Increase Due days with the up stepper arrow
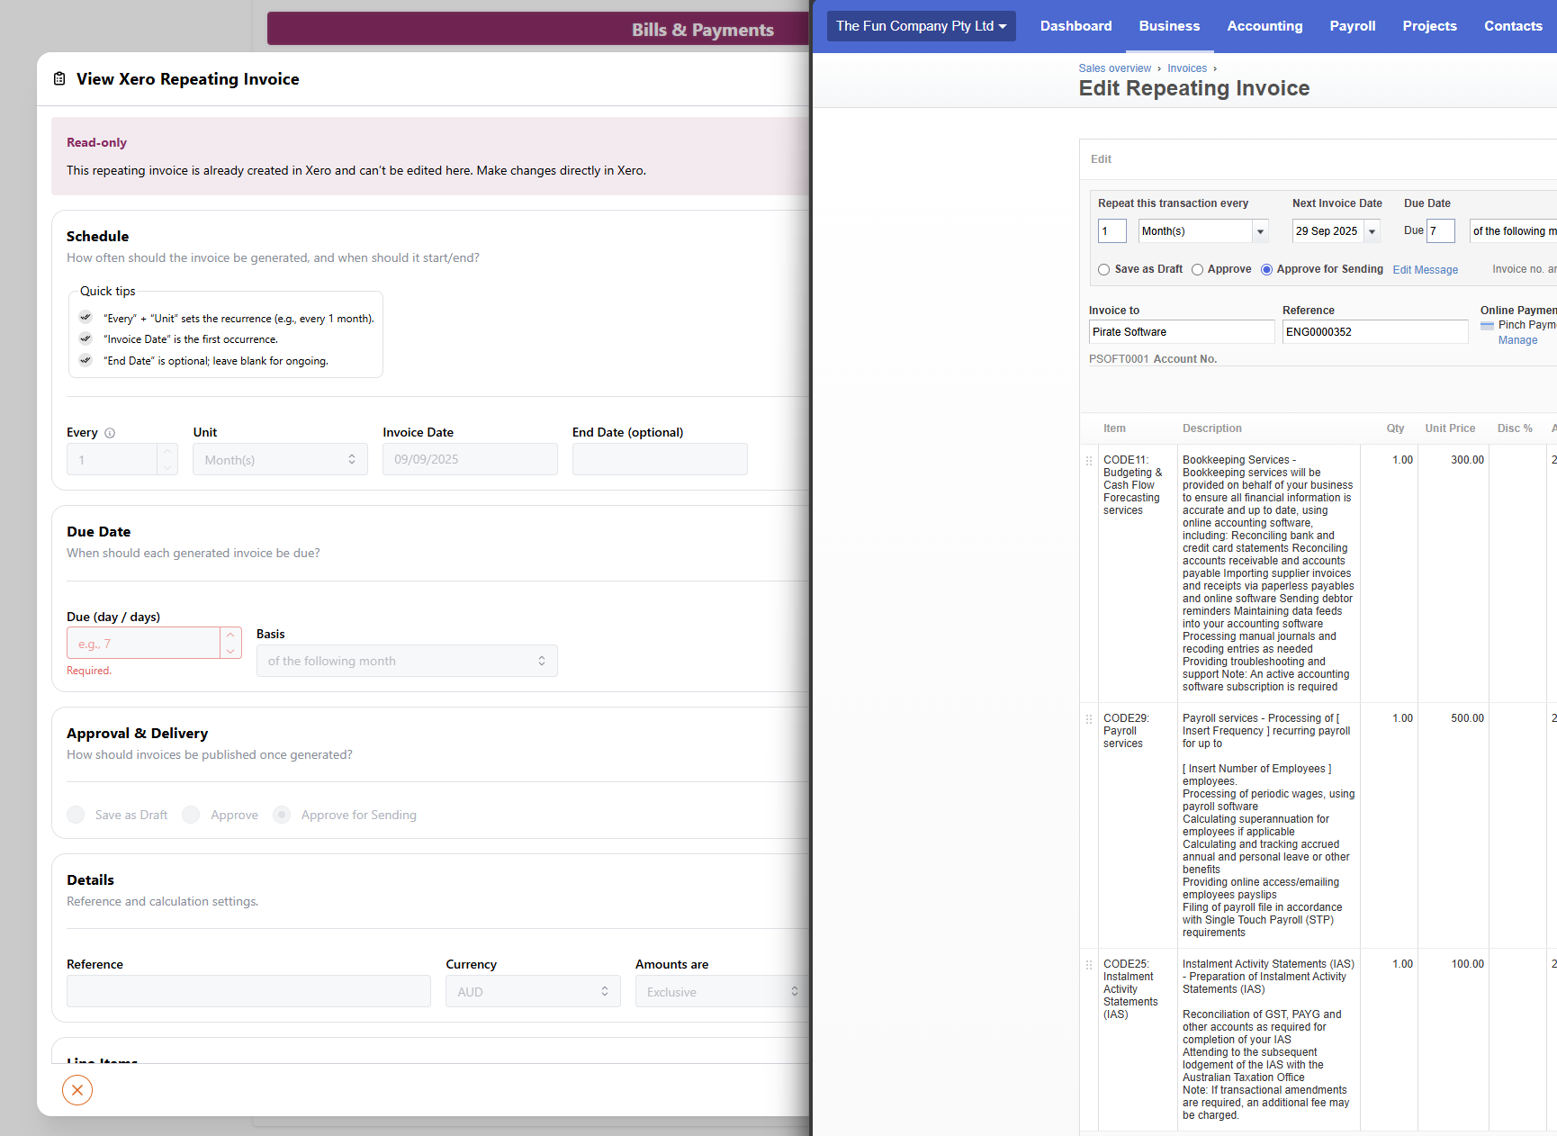This screenshot has height=1136, width=1557. [x=230, y=635]
